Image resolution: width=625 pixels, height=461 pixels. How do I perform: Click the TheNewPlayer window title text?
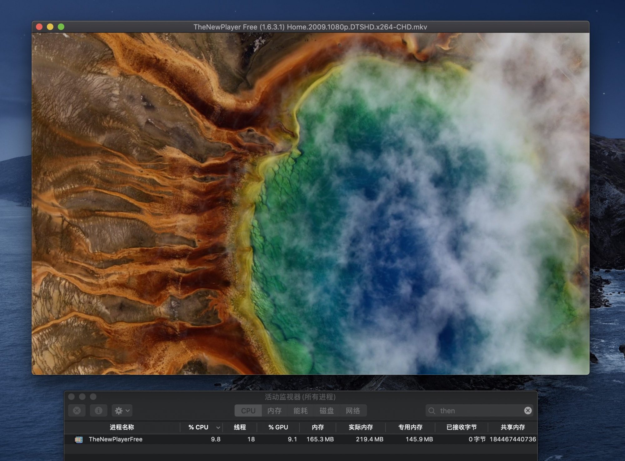[x=310, y=27]
